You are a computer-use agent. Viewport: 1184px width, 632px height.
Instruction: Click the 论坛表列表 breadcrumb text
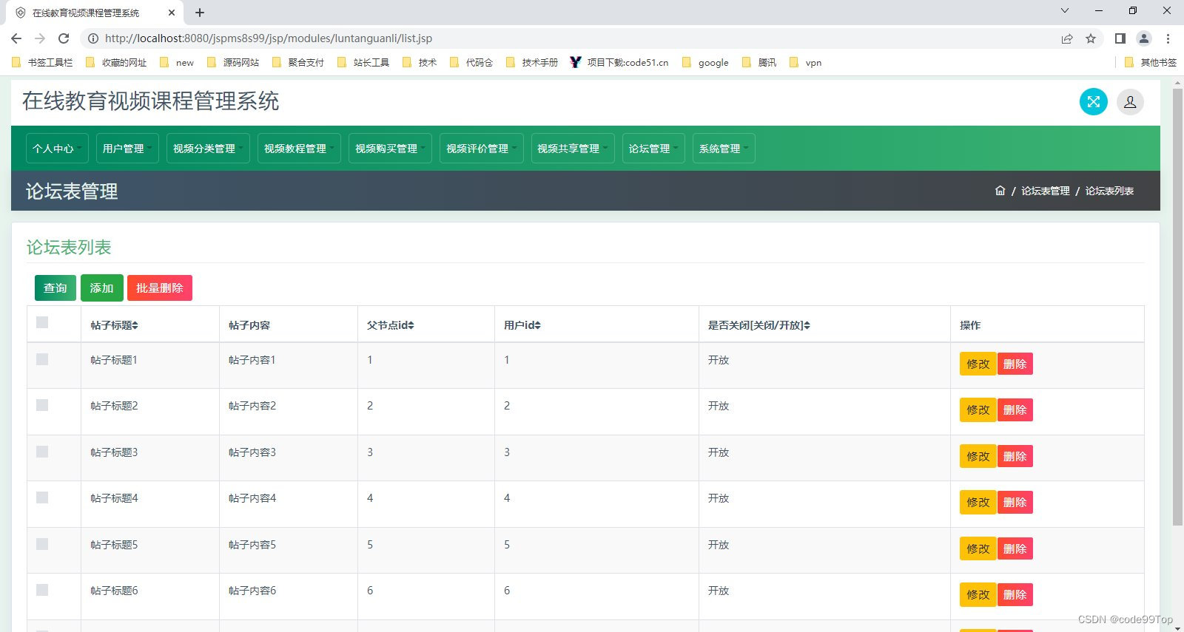coord(1109,191)
